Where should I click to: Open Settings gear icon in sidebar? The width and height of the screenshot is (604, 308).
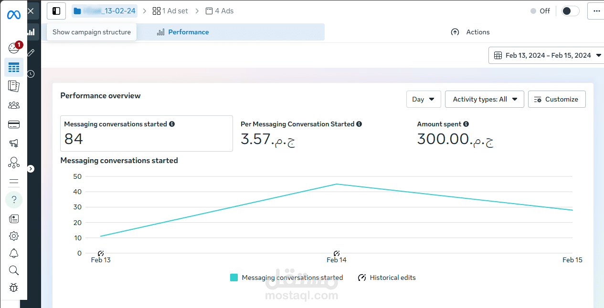coord(14,236)
